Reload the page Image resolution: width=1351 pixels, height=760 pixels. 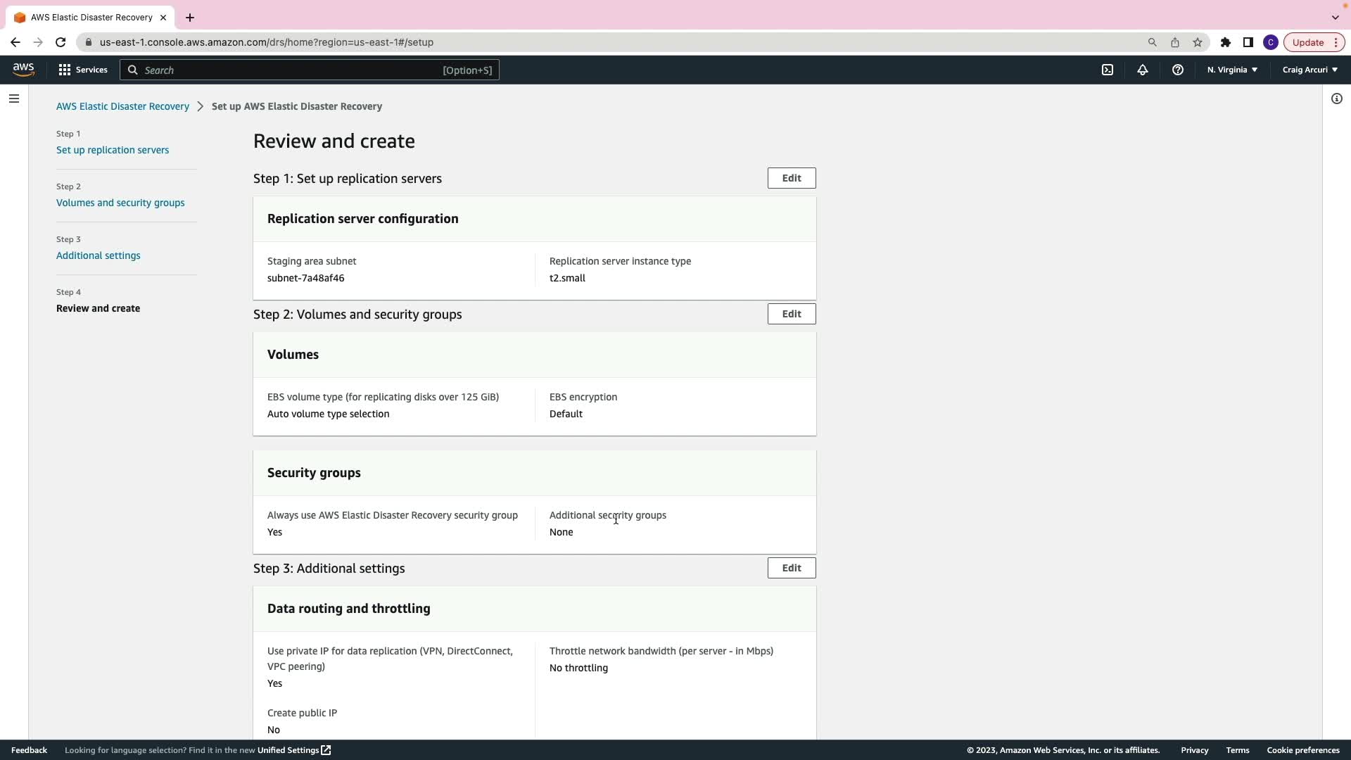pyautogui.click(x=61, y=42)
